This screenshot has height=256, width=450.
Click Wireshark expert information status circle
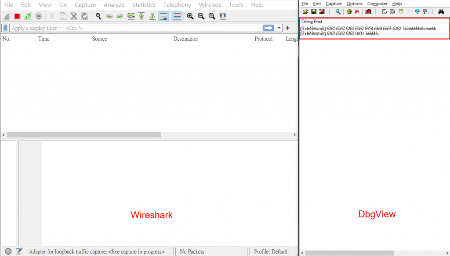(x=8, y=252)
